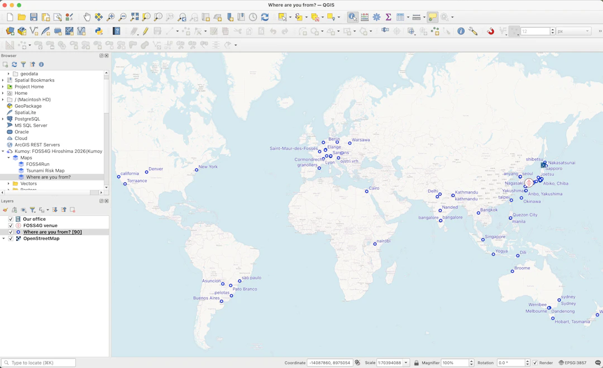Open the map scale dropdown
This screenshot has width=603, height=368.
point(406,362)
